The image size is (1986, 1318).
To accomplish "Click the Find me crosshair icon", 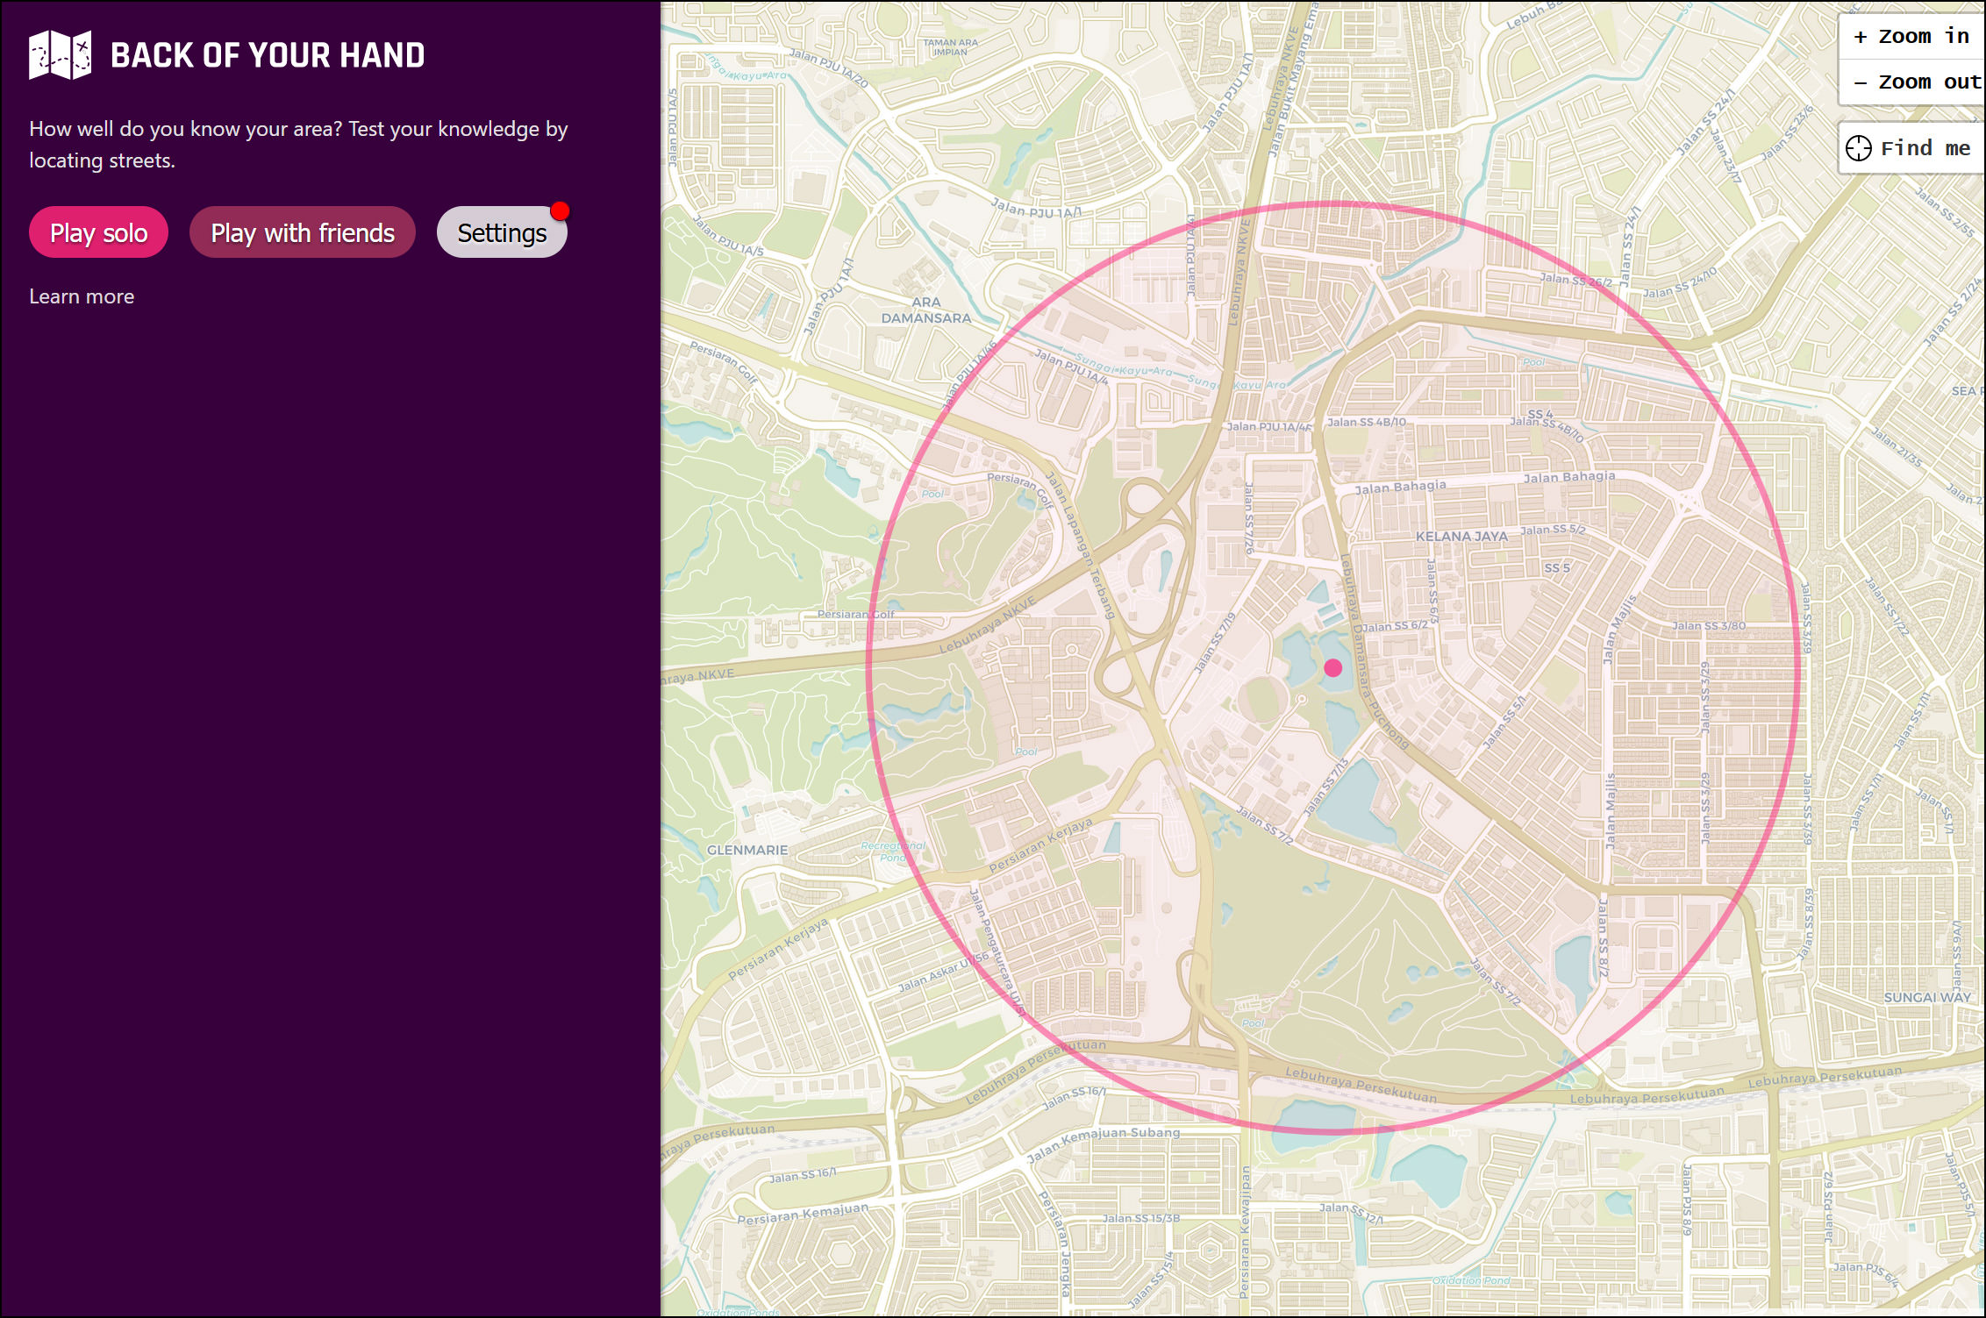I will [1858, 148].
